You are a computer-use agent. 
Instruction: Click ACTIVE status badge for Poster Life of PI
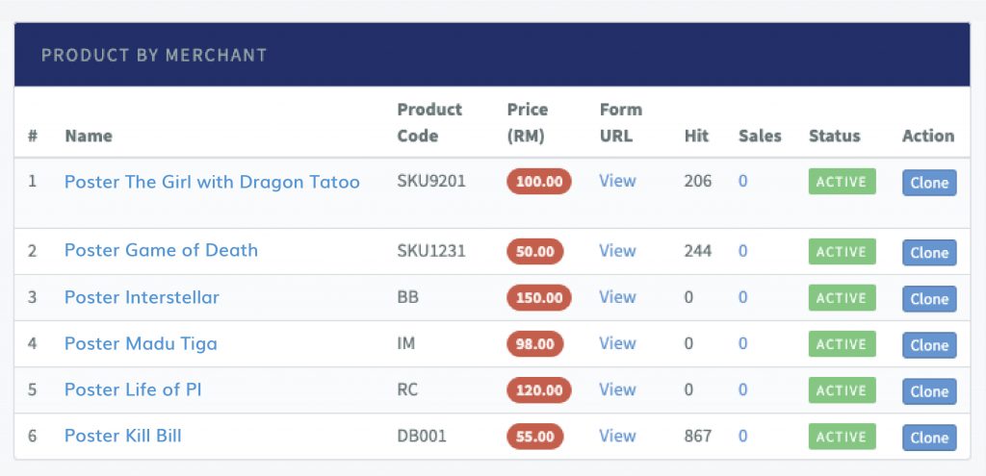(x=842, y=390)
